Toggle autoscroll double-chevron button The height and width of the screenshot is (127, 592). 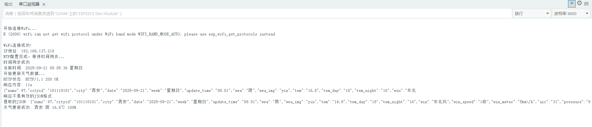click(572, 4)
